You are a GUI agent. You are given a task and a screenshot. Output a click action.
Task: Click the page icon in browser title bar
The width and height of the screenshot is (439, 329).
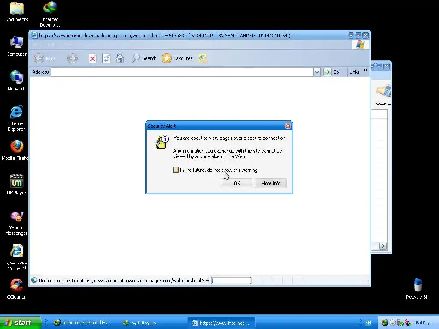pyautogui.click(x=34, y=35)
